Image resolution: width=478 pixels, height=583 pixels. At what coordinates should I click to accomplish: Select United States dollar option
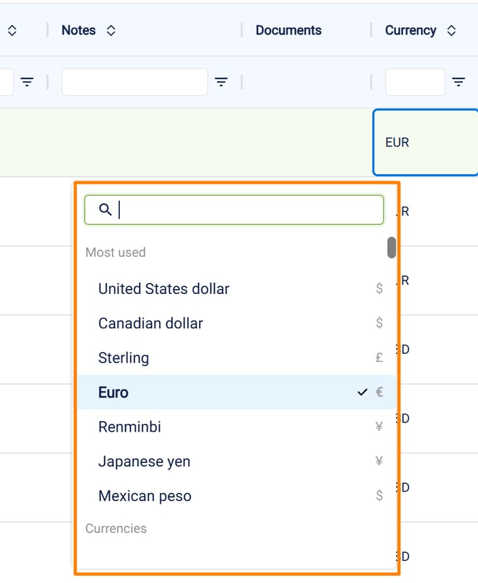tap(164, 289)
